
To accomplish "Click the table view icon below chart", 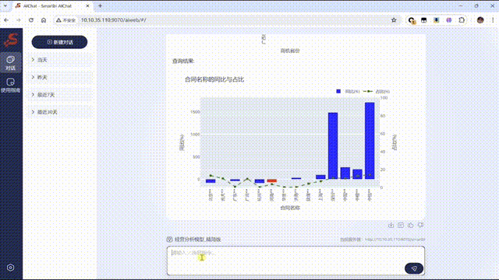I will [401, 225].
